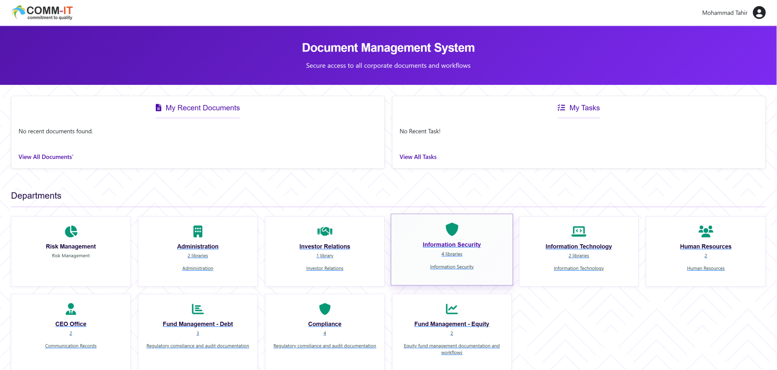Click the My Tasks section heading
The width and height of the screenshot is (777, 370).
click(x=584, y=108)
